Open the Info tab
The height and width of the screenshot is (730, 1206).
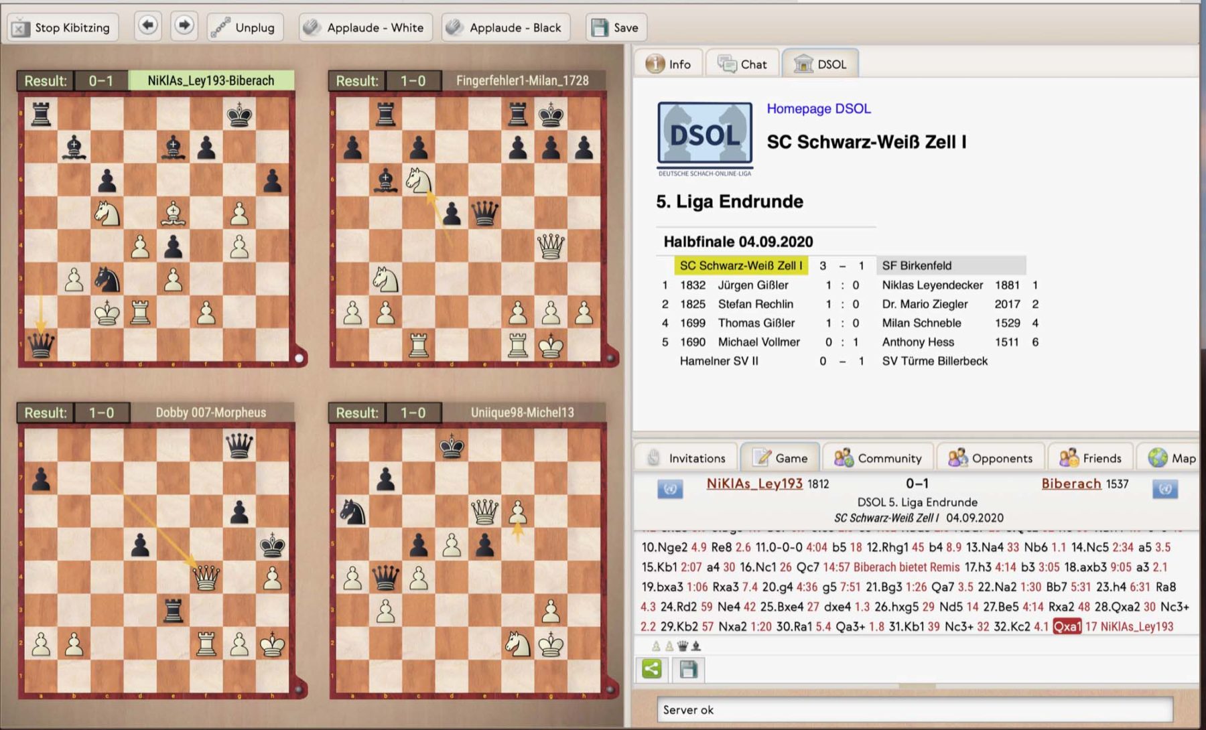669,64
